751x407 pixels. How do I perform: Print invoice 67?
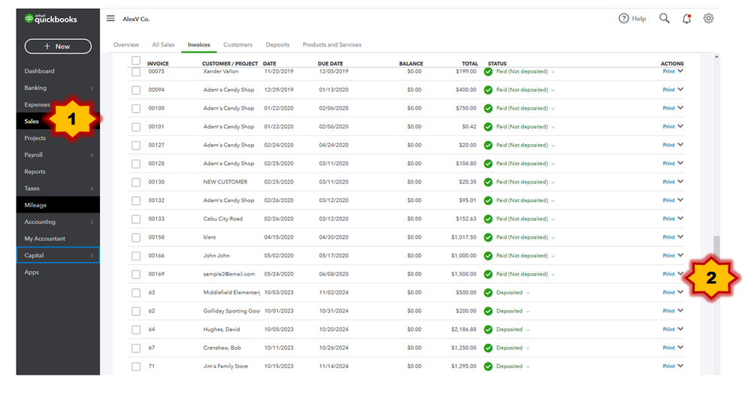pyautogui.click(x=668, y=348)
